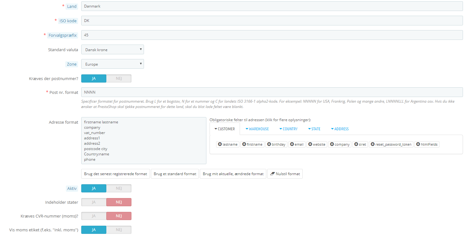Set 'Kræves CVR-nummer (moms)?' to JA
Image resolution: width=468 pixels, height=237 pixels.
click(94, 216)
